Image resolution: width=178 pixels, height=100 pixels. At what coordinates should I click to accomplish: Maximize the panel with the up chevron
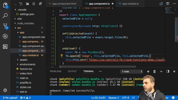(x=161, y=71)
